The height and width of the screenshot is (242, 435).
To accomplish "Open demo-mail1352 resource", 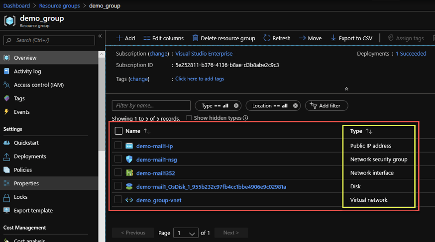I will coord(156,173).
